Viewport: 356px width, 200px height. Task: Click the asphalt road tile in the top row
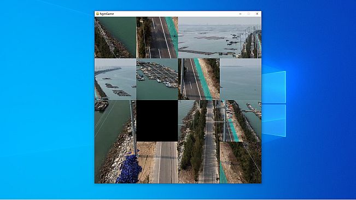(157, 37)
